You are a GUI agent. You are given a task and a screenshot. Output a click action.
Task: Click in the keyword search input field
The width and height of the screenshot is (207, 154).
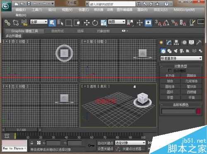coord(112,4)
